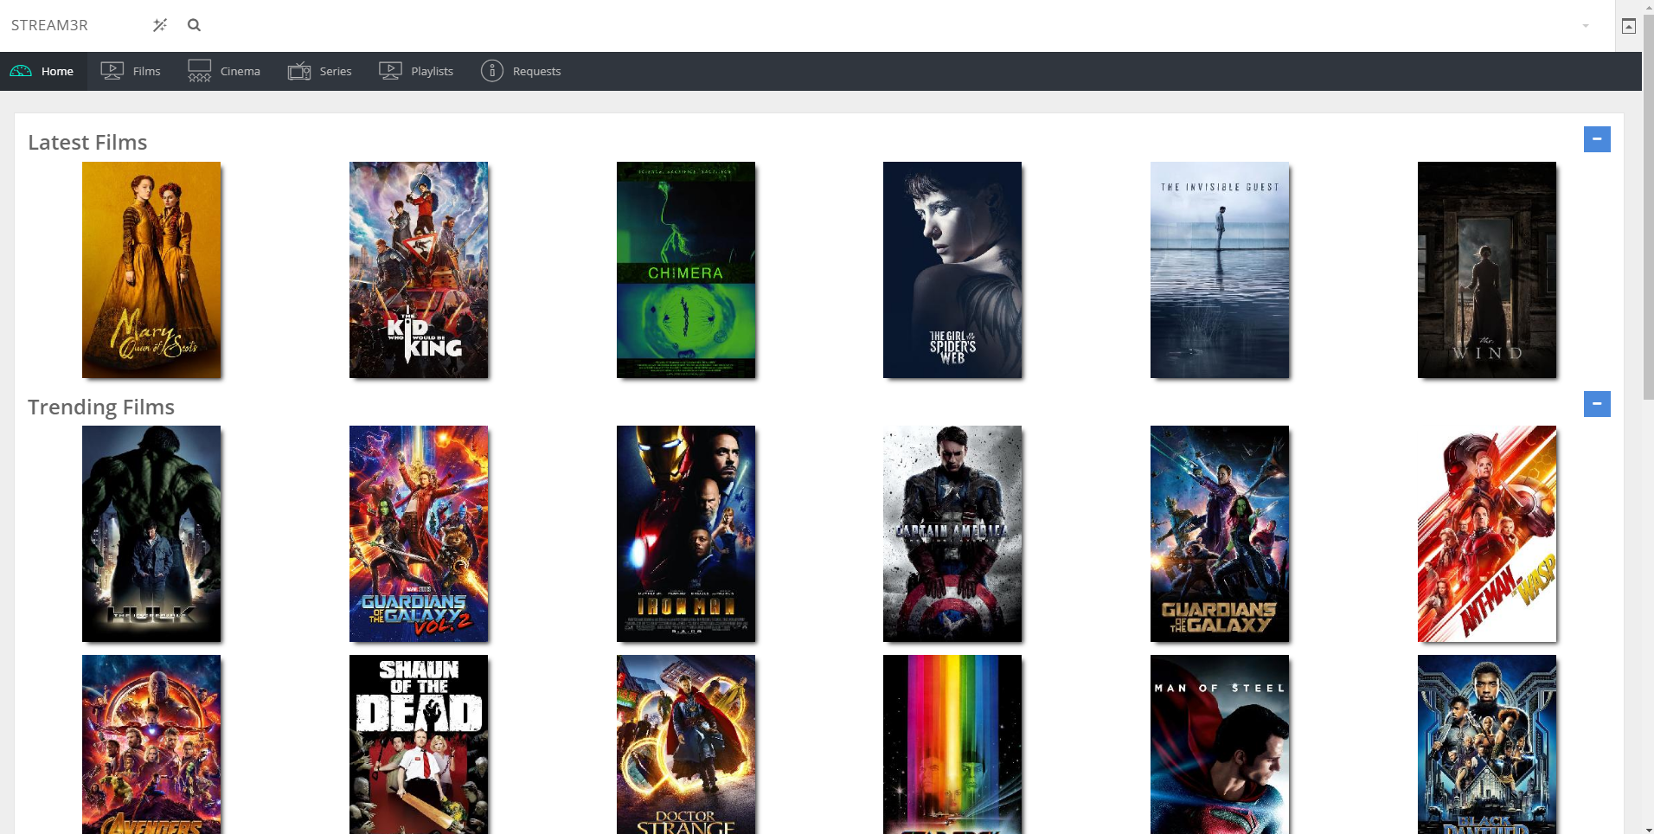Open the search magnifier icon

(x=194, y=25)
